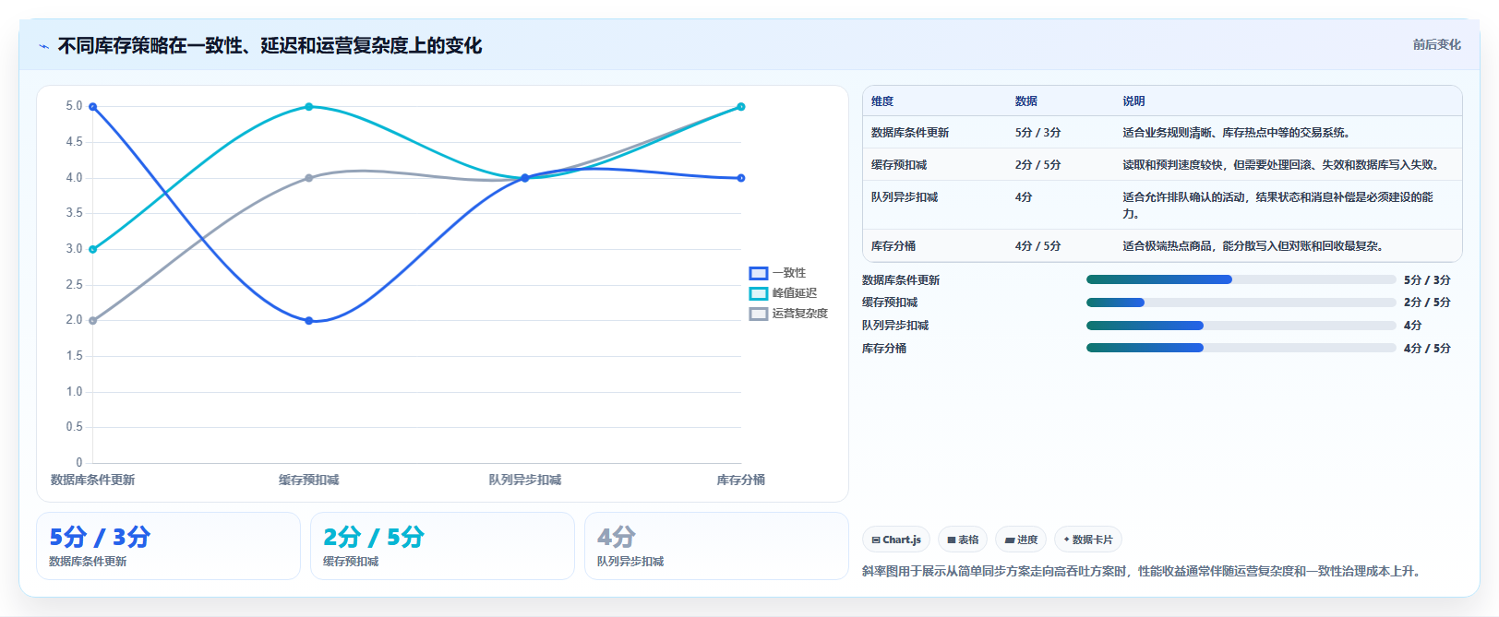Click the table's 2分 / 5分 data cell
The image size is (1499, 617).
pyautogui.click(x=1037, y=165)
